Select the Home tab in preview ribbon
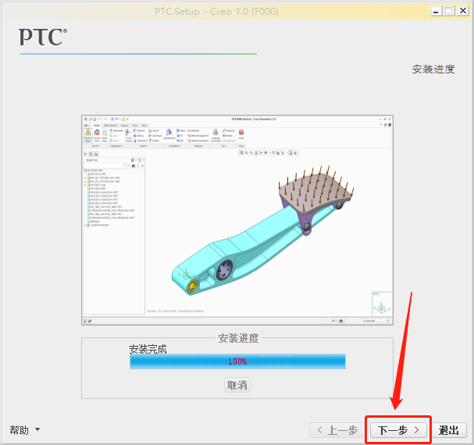 [x=97, y=125]
